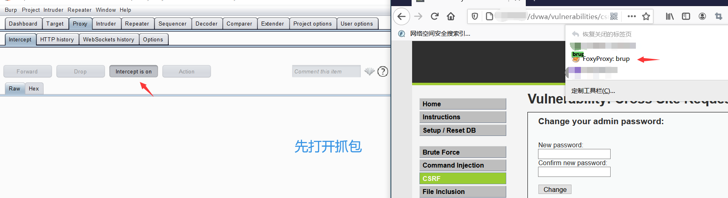Show the sidebar panel icon
The image size is (728, 198).
pyautogui.click(x=686, y=16)
